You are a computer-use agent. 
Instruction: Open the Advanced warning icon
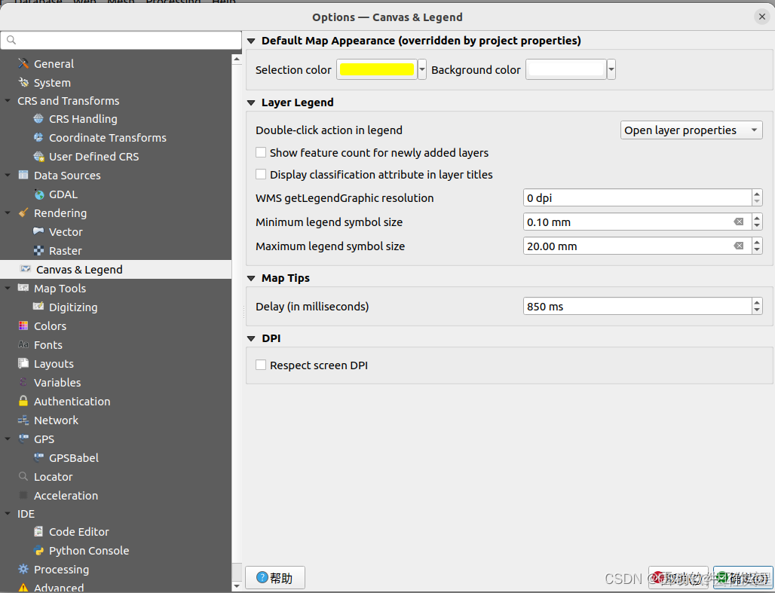pyautogui.click(x=23, y=588)
